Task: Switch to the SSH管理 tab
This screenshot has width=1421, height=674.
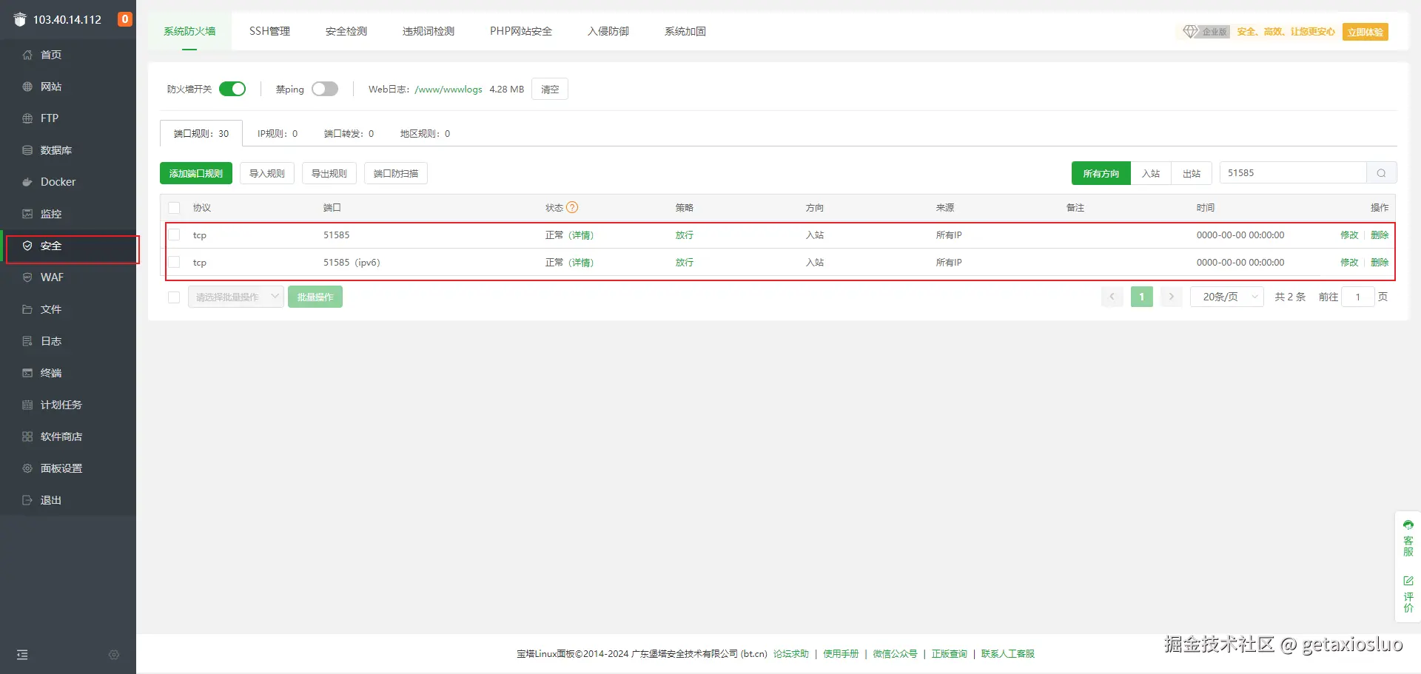Action: click(269, 31)
